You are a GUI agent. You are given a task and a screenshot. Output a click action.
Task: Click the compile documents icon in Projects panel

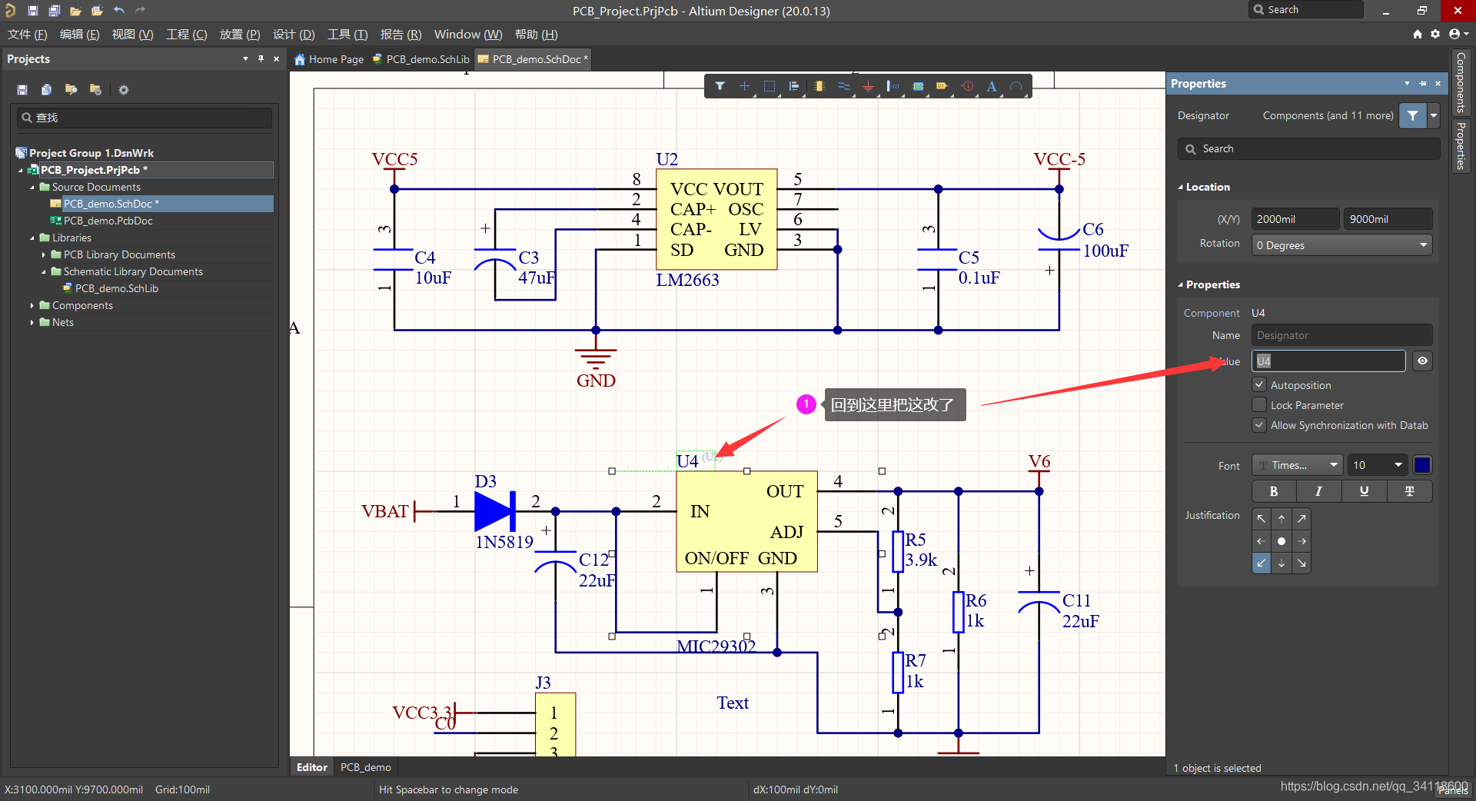click(x=46, y=90)
